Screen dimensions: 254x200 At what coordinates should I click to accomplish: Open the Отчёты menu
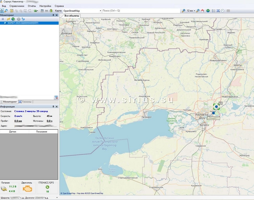coord(32,6)
